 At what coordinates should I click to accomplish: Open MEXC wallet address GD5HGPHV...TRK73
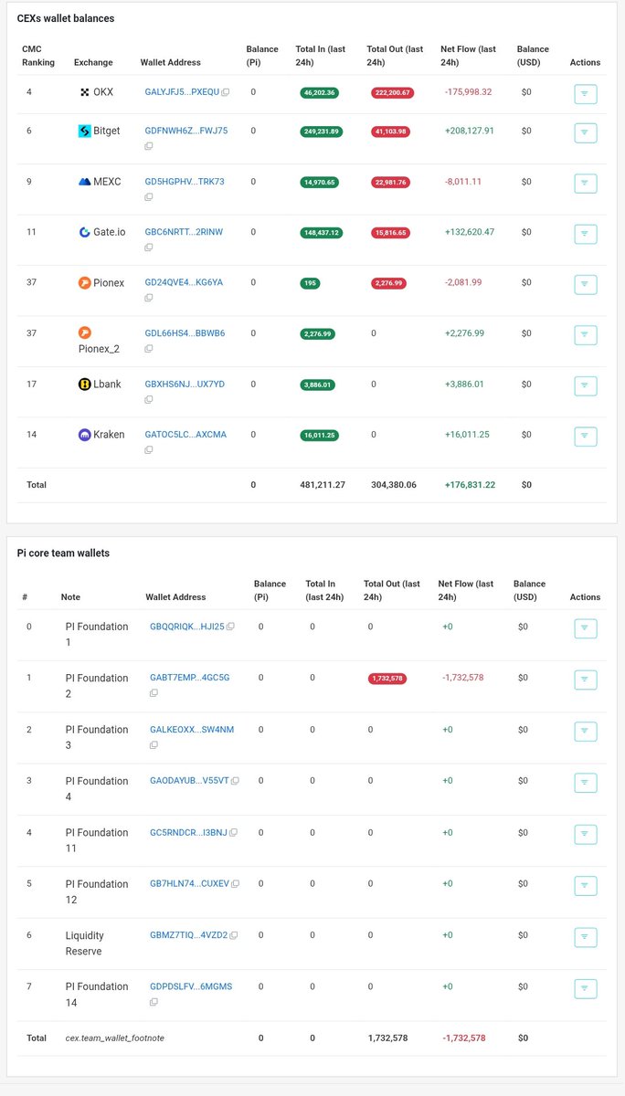[185, 182]
